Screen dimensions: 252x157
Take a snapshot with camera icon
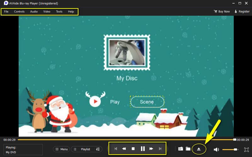click(x=180, y=149)
